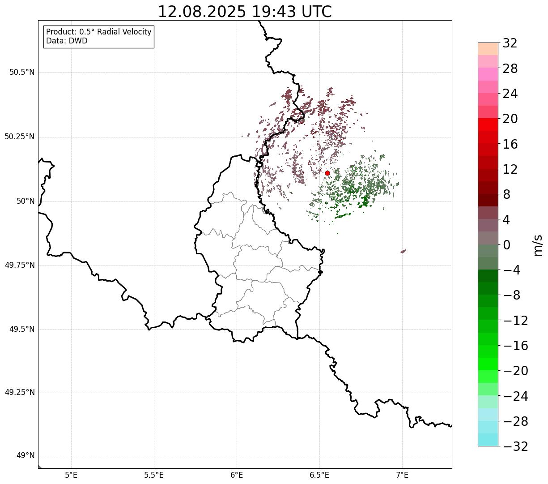Click the colorbar tick label 12
Viewport: 548px width, 484px height.
coord(510,169)
